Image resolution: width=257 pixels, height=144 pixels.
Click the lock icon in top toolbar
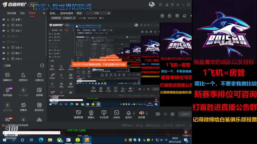click(170, 16)
